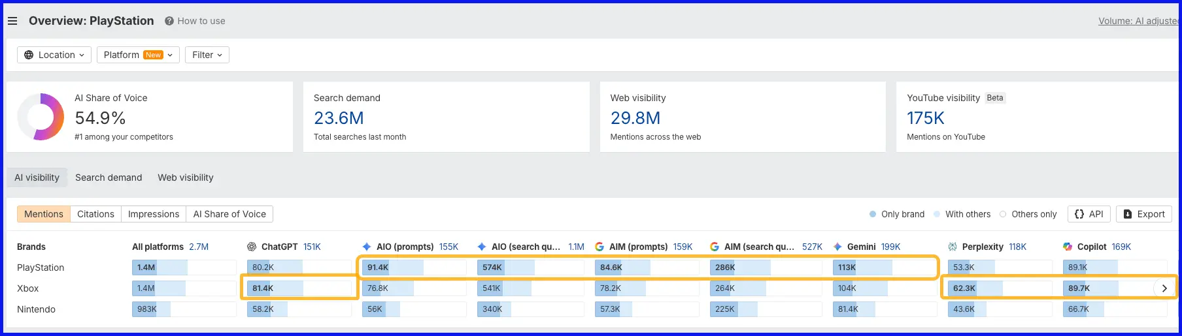Click the Gemini sparkle icon
The height and width of the screenshot is (336, 1182).
click(x=837, y=247)
